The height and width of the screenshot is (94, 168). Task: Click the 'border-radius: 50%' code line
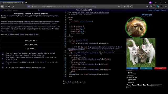click(77, 33)
